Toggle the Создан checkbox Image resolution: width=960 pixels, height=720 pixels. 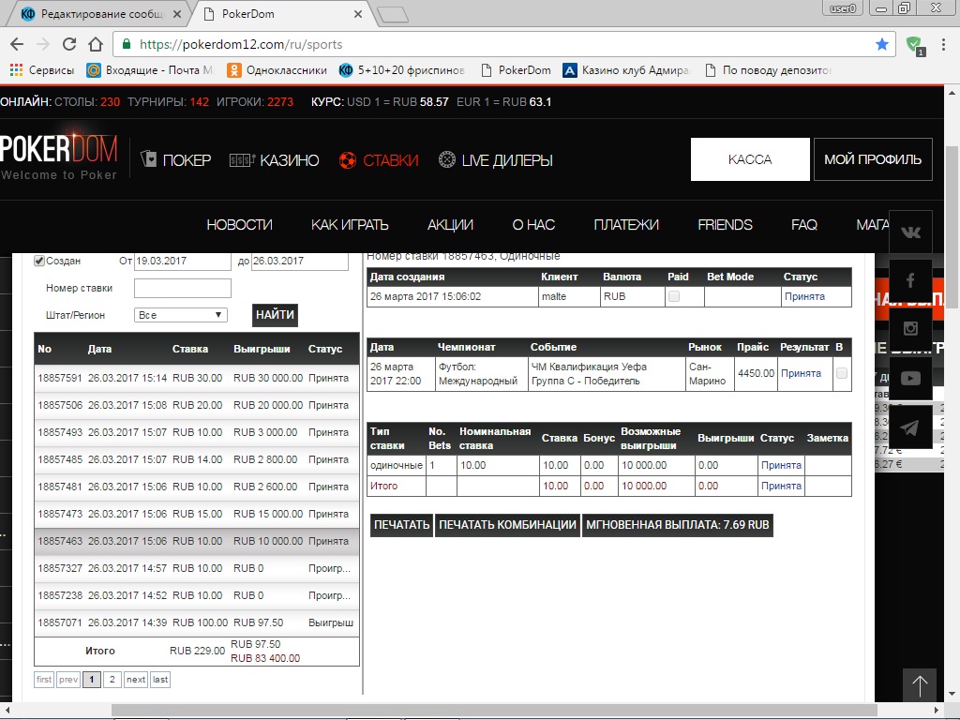click(39, 261)
